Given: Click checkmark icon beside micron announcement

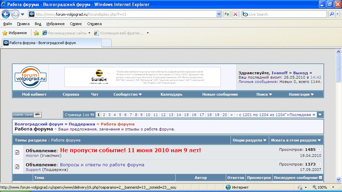Looking at the screenshot, I should click(x=17, y=153).
